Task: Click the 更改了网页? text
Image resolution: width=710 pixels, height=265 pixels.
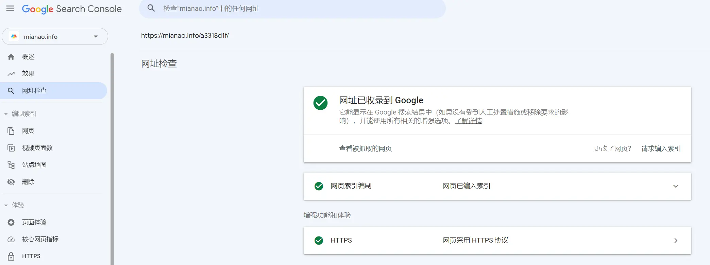Action: [x=612, y=148]
